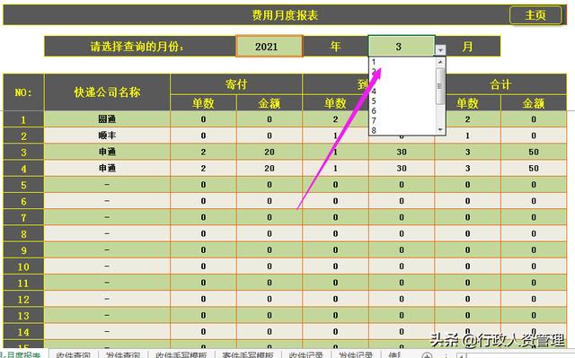Image resolution: width=575 pixels, height=358 pixels.
Task: Select month 1 from the list
Action: [x=402, y=62]
